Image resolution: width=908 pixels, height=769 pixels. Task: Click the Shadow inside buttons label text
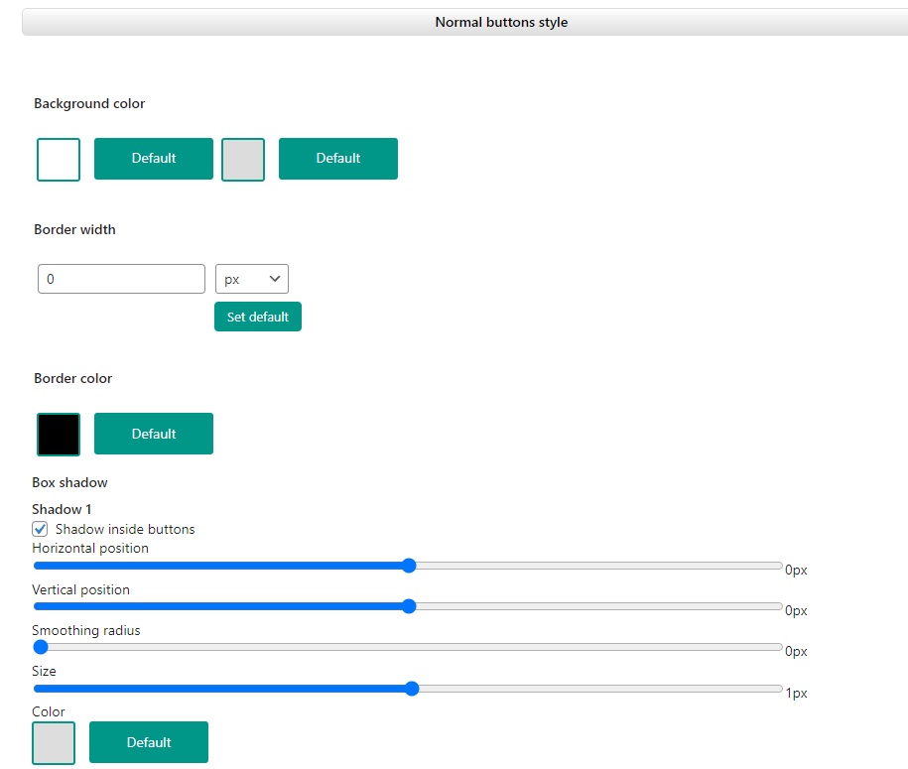pos(125,529)
